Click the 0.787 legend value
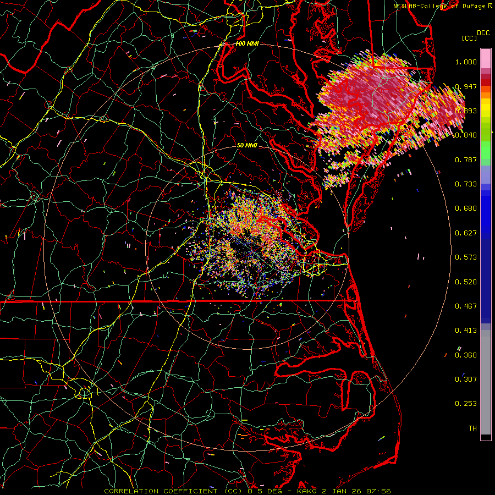Image resolution: width=495 pixels, height=495 pixels. tap(466, 159)
